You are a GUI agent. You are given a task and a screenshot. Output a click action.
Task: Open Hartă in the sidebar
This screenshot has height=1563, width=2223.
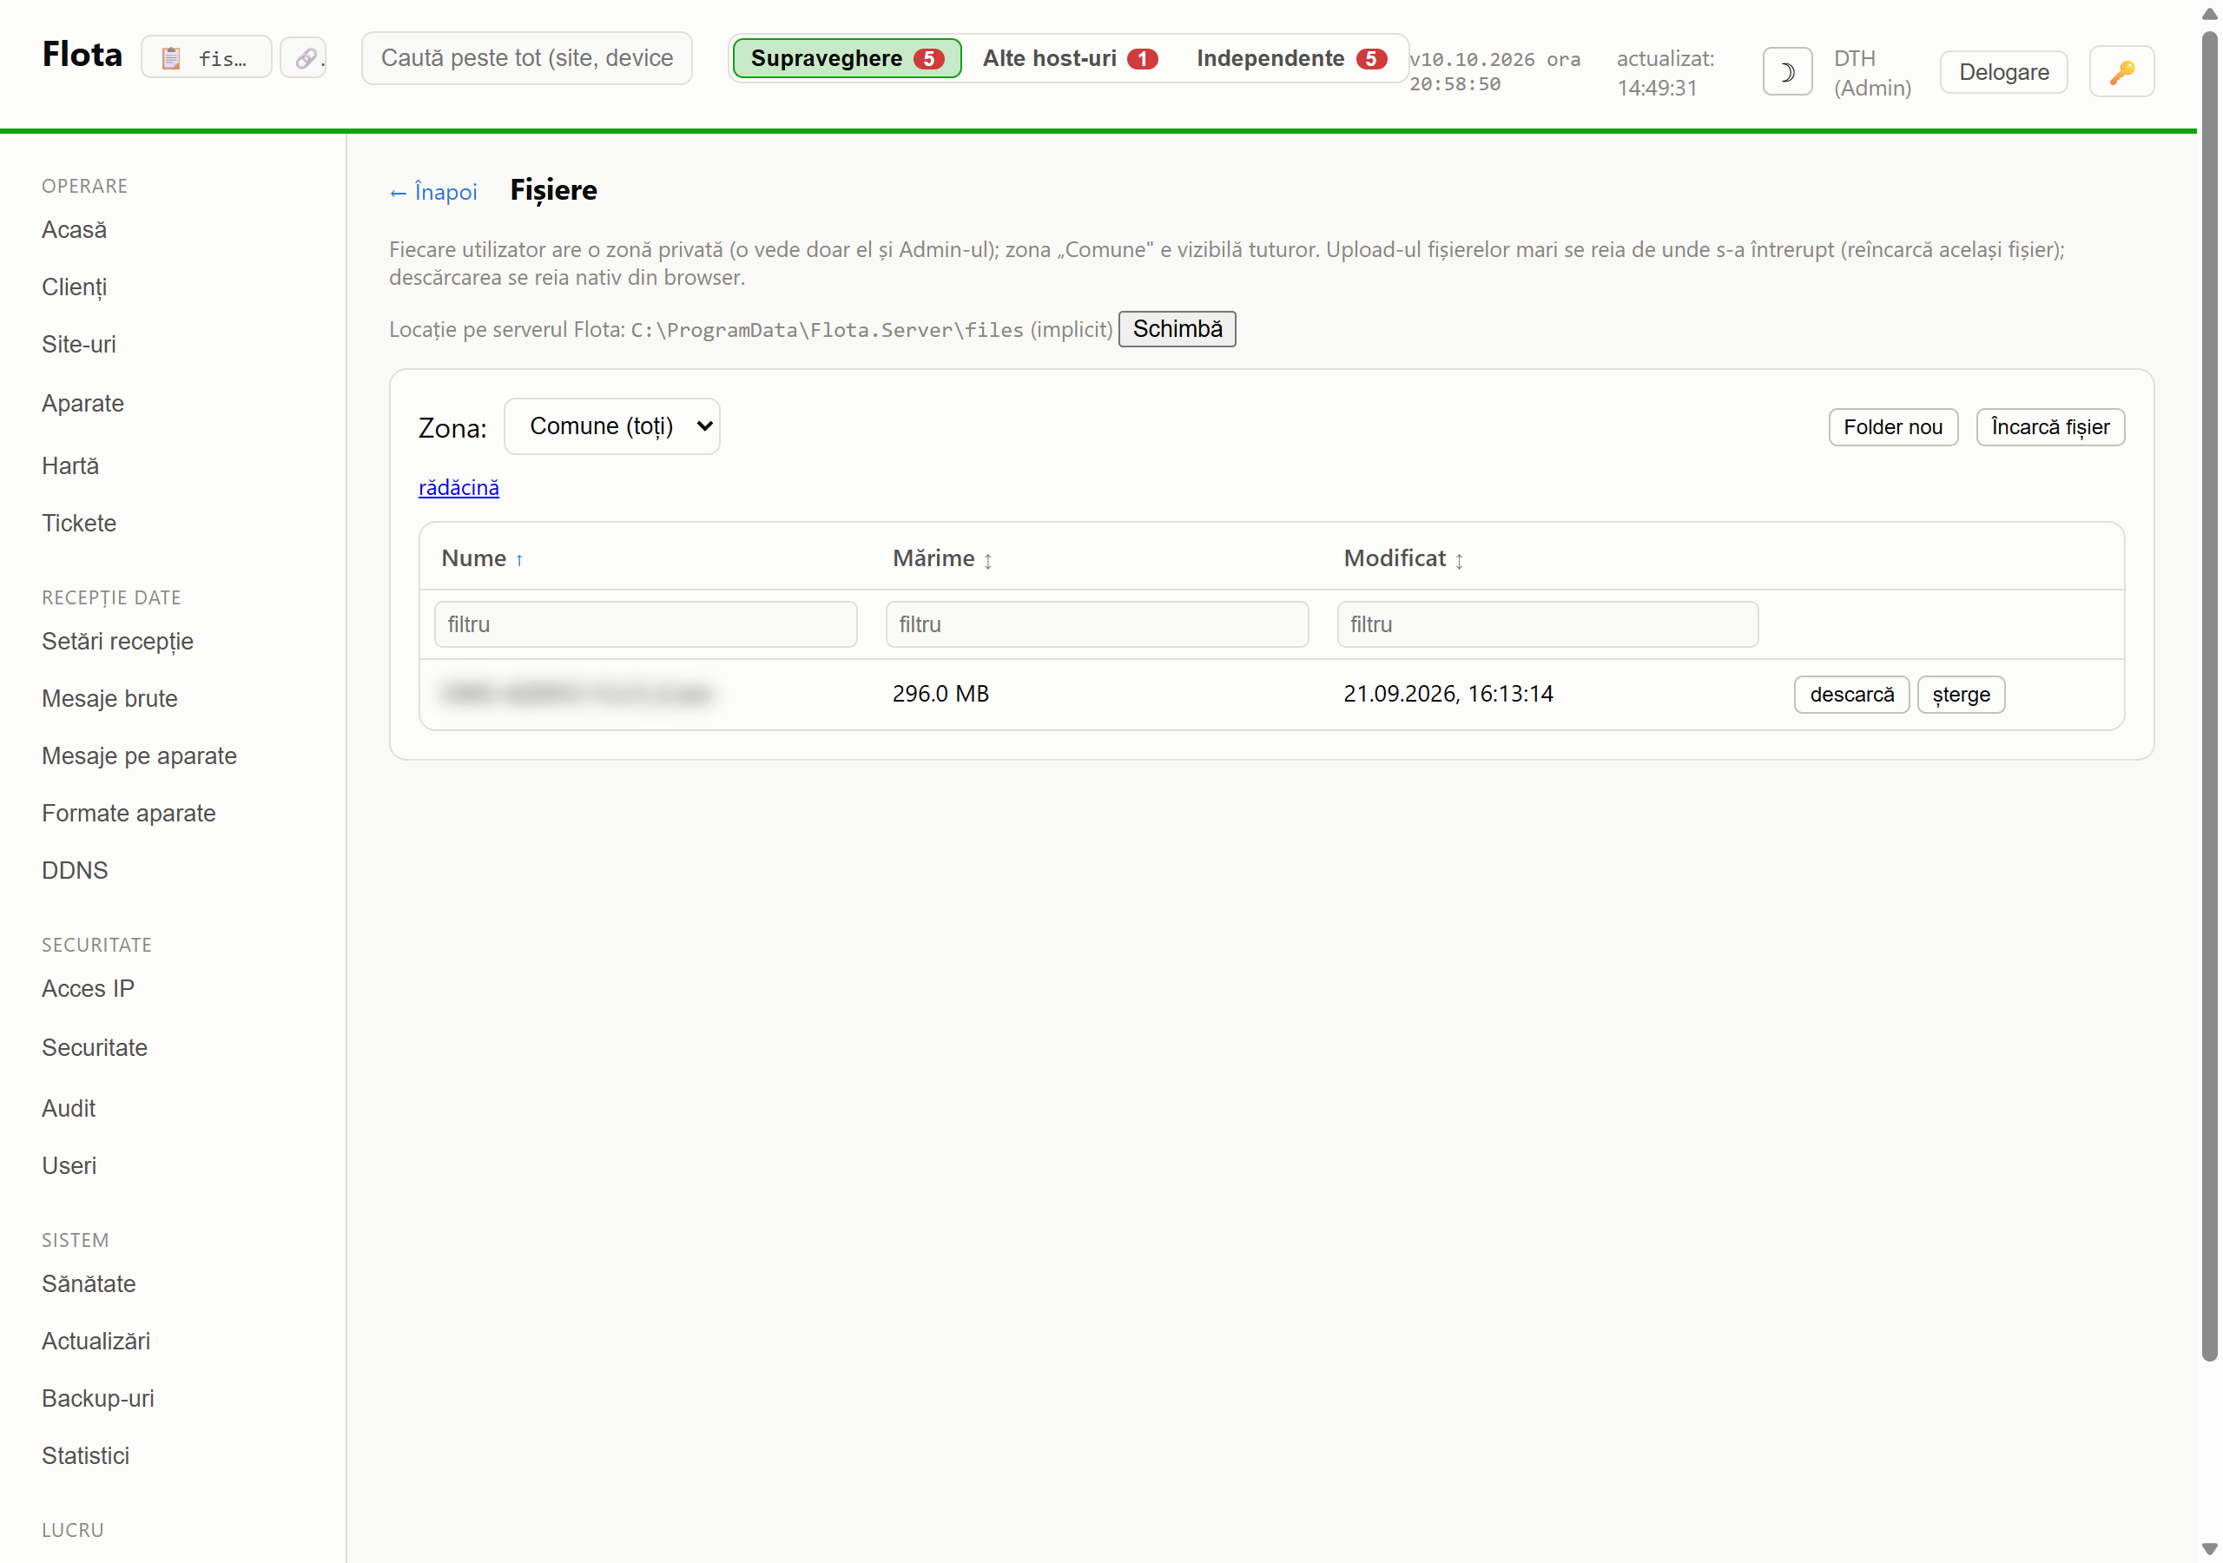pos(69,465)
